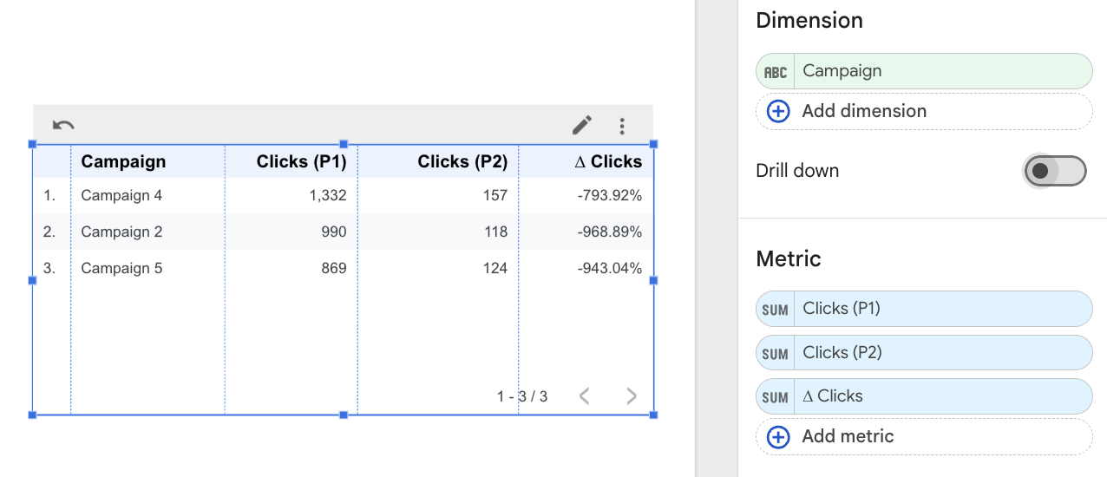Click the SUM aggregation icon for Δ Clicks
1107x477 pixels.
coord(776,397)
